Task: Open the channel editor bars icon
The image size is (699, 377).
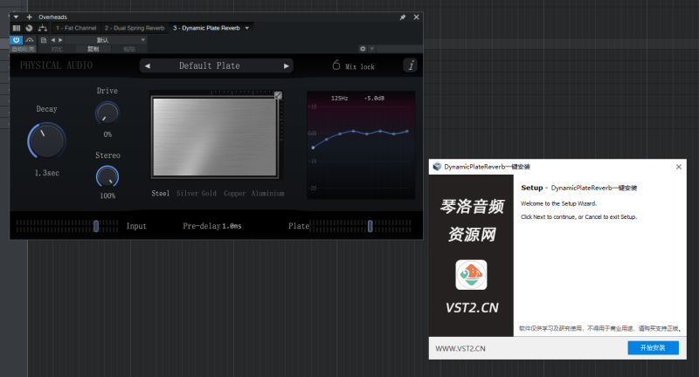Action: point(17,28)
